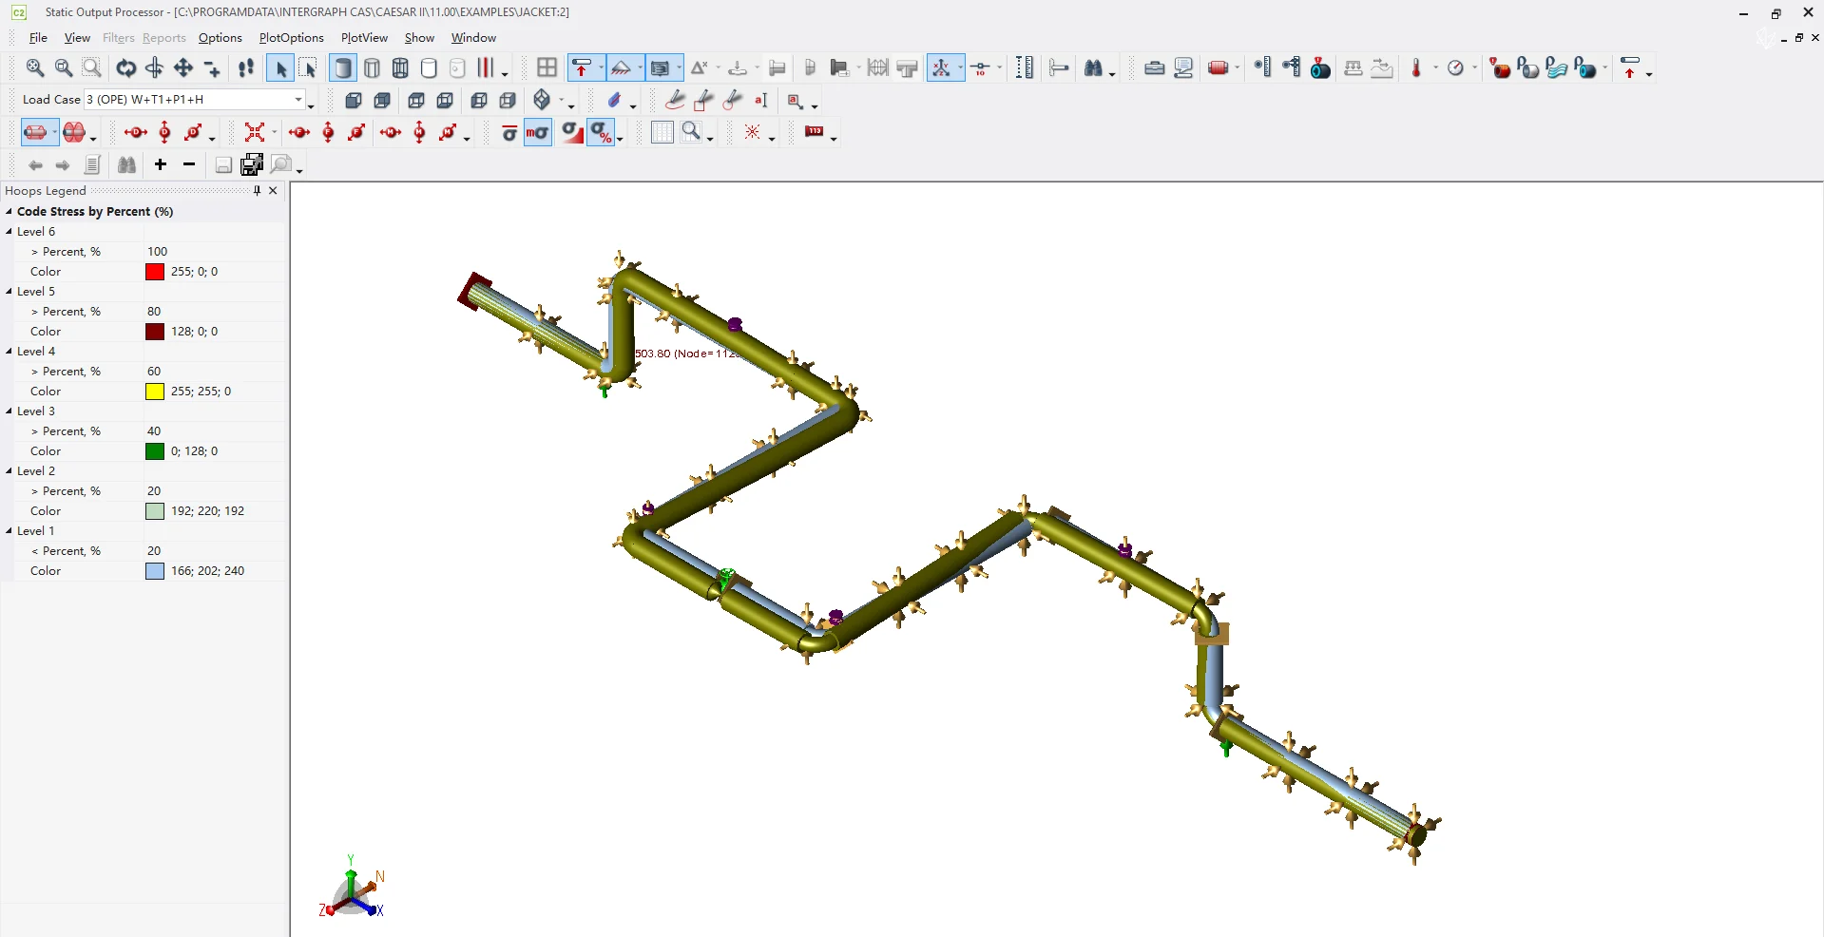Pin the Hoops Legend panel
Screen dimensions: 1824x937
click(x=257, y=191)
